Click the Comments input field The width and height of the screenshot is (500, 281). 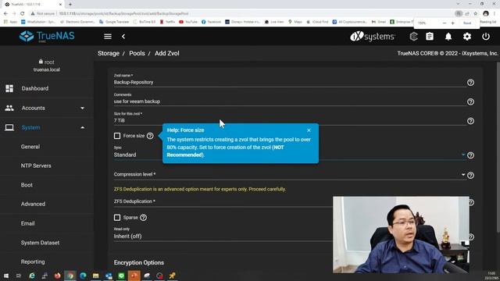click(x=290, y=101)
